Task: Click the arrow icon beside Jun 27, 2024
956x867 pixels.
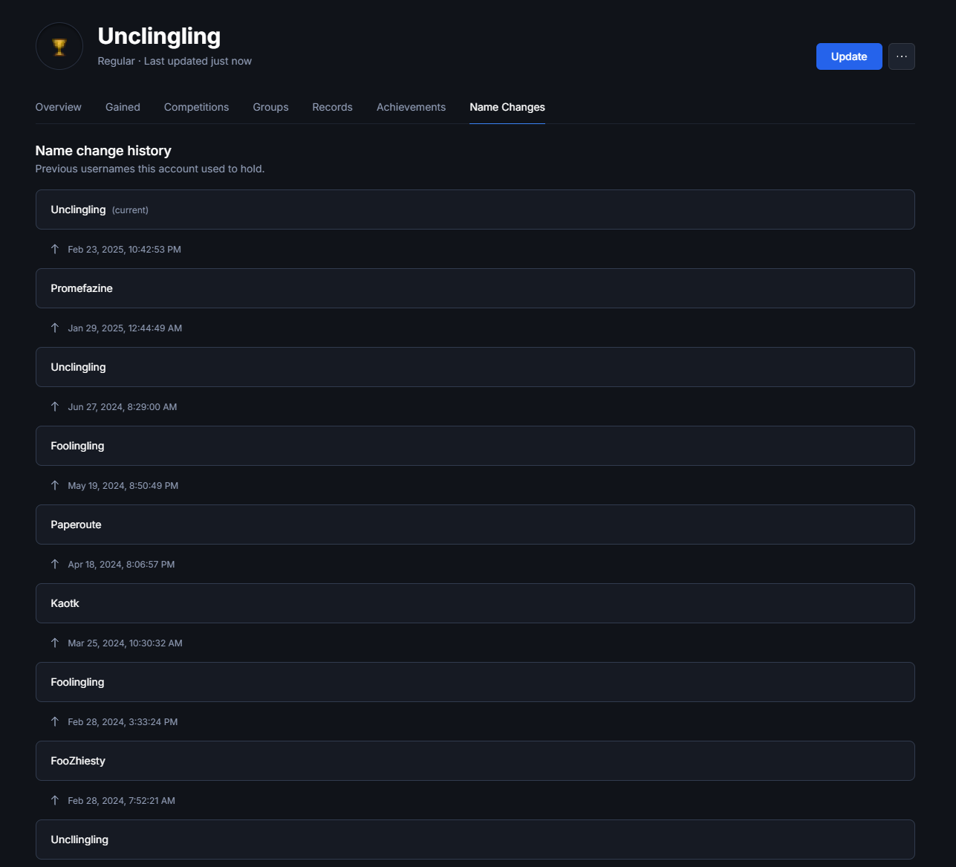Action: [x=55, y=406]
